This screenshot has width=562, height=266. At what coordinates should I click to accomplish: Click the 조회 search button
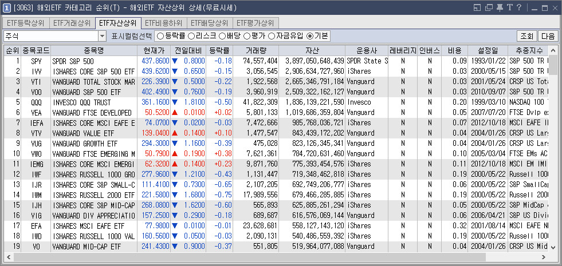tap(526, 36)
